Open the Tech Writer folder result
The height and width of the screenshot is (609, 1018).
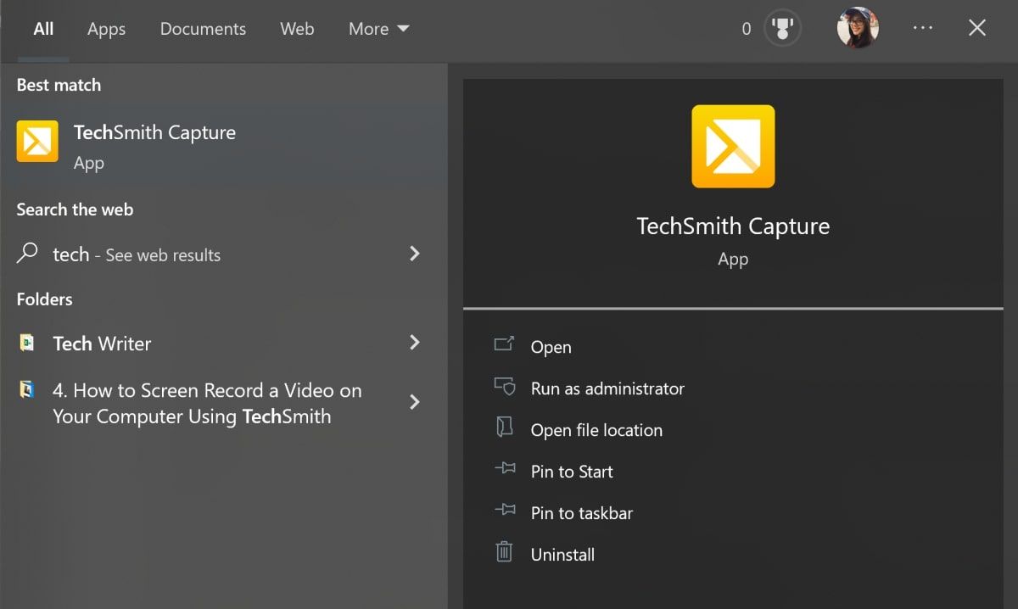102,343
